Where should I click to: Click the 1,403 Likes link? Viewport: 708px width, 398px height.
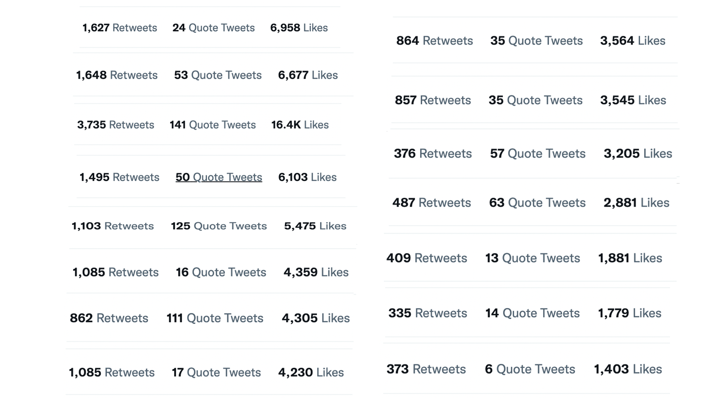click(628, 369)
